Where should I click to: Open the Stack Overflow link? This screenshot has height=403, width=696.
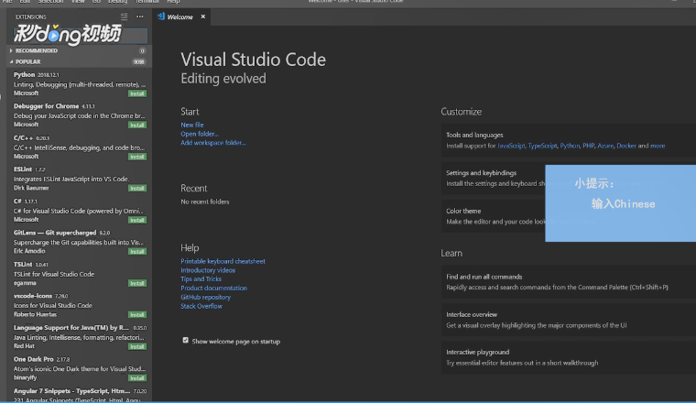tap(201, 306)
